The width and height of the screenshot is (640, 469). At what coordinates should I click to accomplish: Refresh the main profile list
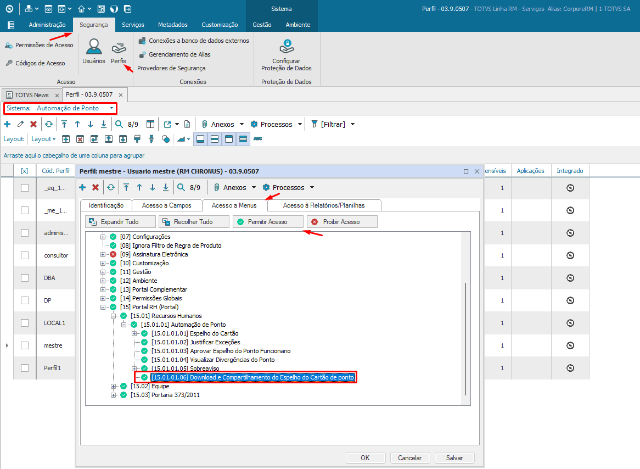point(48,124)
